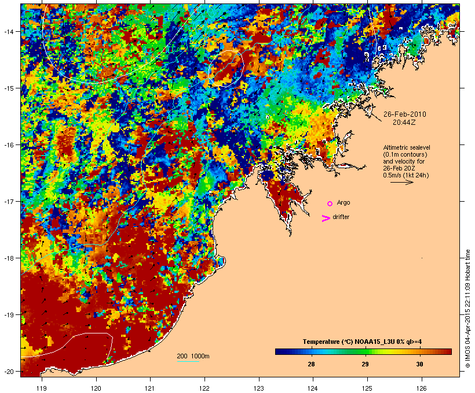Click the -15 latitude axis label
The image size is (475, 393).
pyautogui.click(x=8, y=88)
